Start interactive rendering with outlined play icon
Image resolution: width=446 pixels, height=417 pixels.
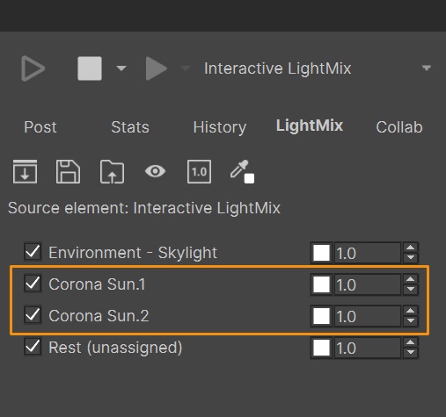click(x=33, y=68)
